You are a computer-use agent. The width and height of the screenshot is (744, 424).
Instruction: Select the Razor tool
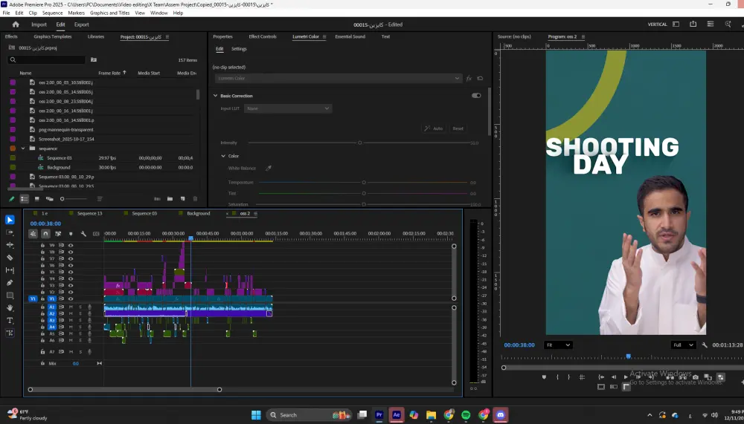pos(10,258)
